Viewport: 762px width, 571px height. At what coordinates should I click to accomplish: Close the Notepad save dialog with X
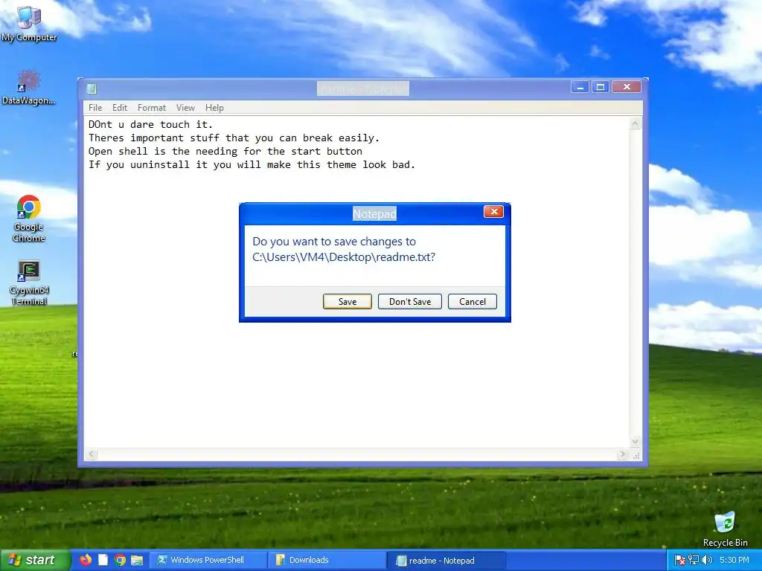[x=493, y=212]
